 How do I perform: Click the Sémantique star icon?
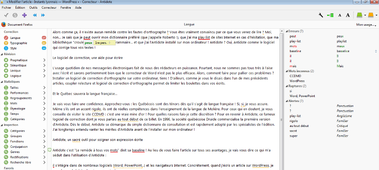tap(6, 65)
